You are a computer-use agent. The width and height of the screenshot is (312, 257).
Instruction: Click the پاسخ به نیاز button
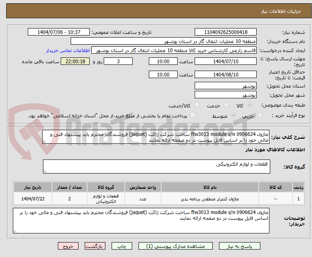(x=240, y=246)
